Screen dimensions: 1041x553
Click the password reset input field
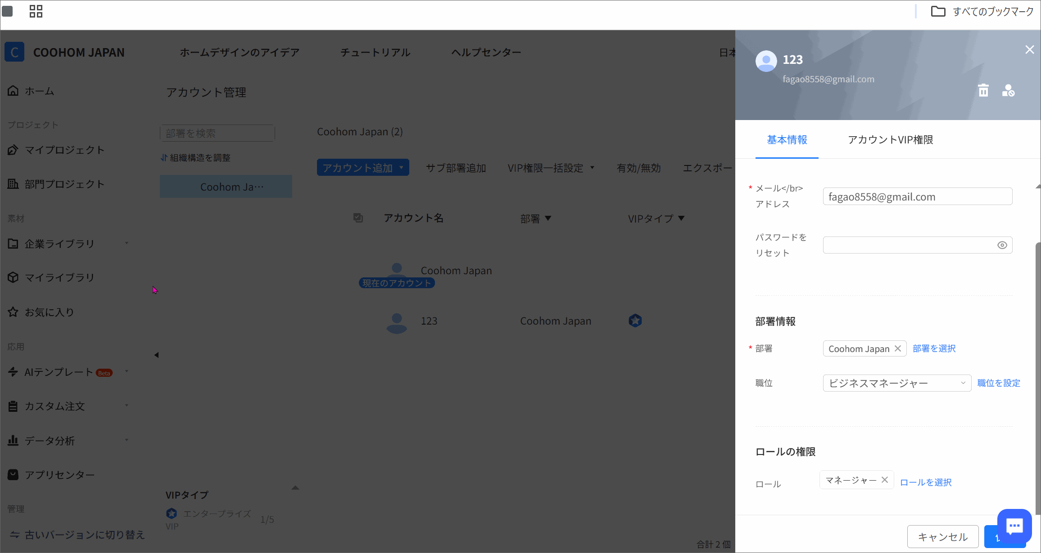click(918, 245)
